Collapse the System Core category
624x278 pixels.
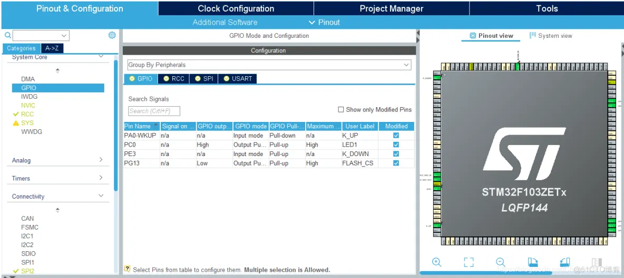pos(101,57)
